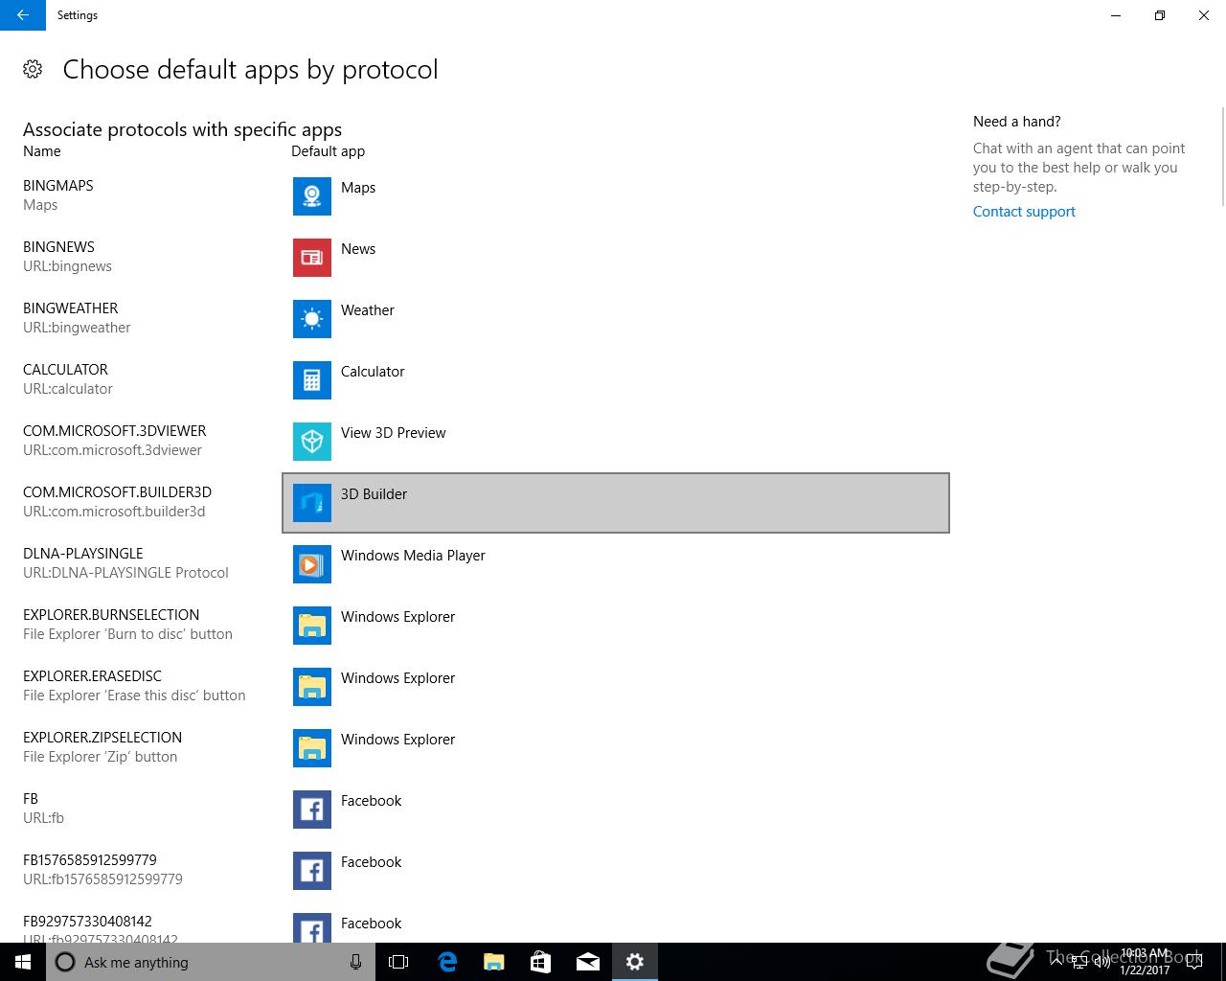
Task: Click the Settings gear on the taskbar
Action: 634,962
